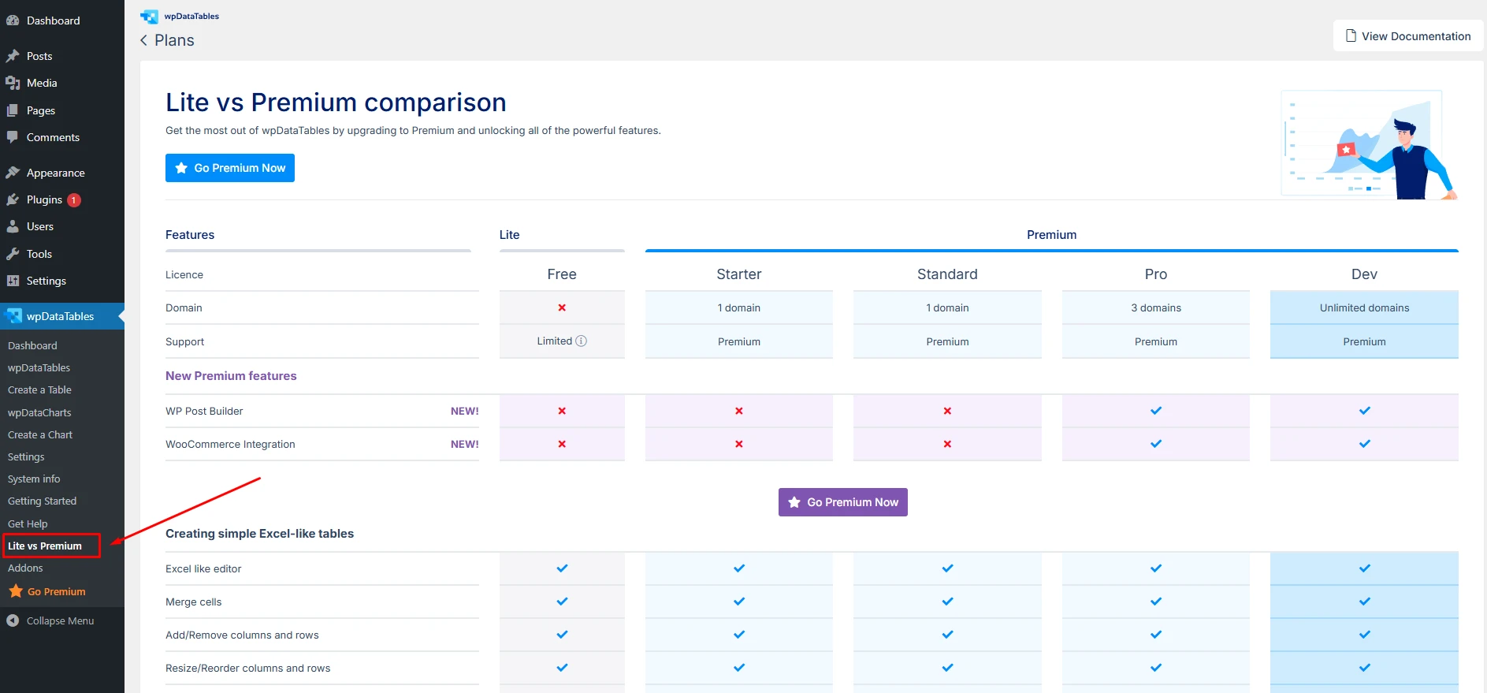The image size is (1487, 693).
Task: Click the Posts pushpin icon
Action: 13,56
